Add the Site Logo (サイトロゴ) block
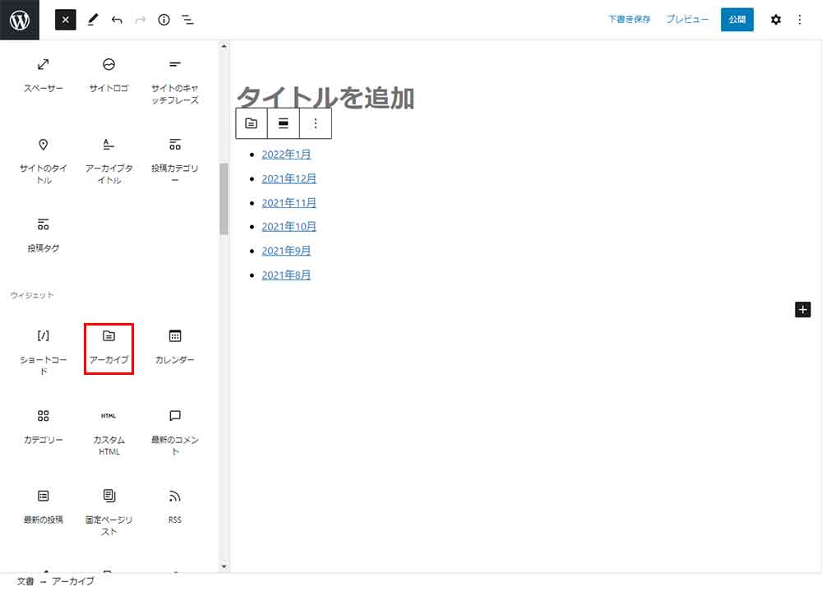The height and width of the screenshot is (610, 822). (109, 75)
